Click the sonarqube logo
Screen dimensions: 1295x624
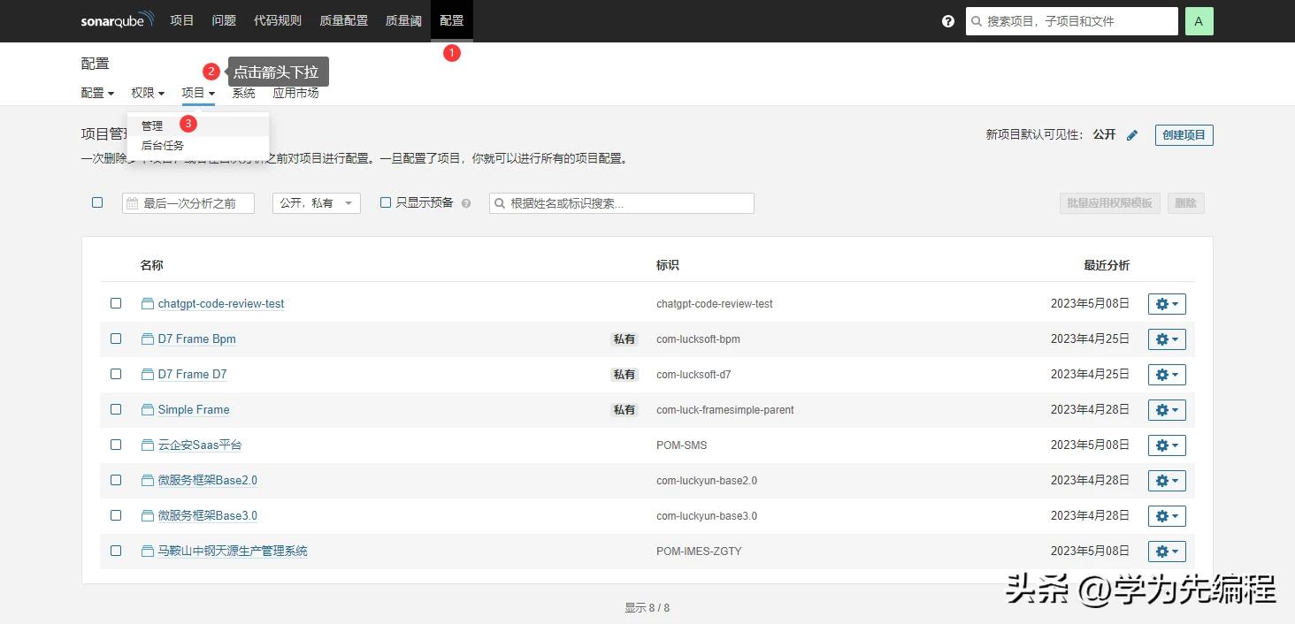point(116,19)
